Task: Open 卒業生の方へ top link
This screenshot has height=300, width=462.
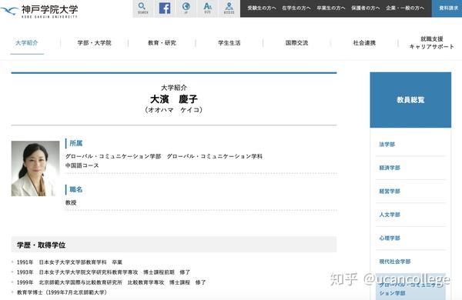Action: (x=330, y=8)
